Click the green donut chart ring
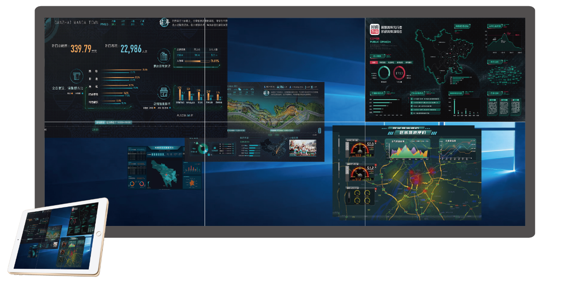 [x=384, y=73]
